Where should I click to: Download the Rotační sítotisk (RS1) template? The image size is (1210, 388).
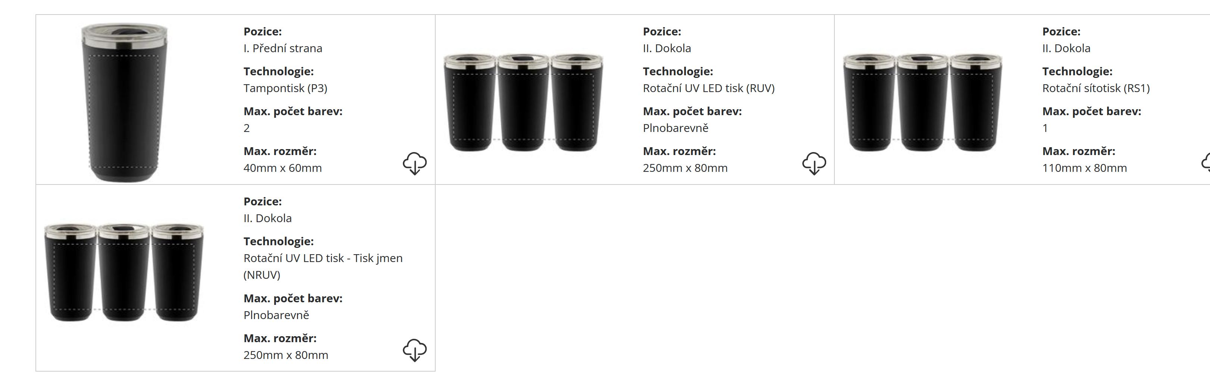pos(1206,163)
